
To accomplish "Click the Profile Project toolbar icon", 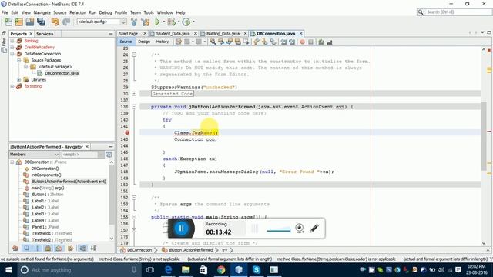I will pos(186,22).
